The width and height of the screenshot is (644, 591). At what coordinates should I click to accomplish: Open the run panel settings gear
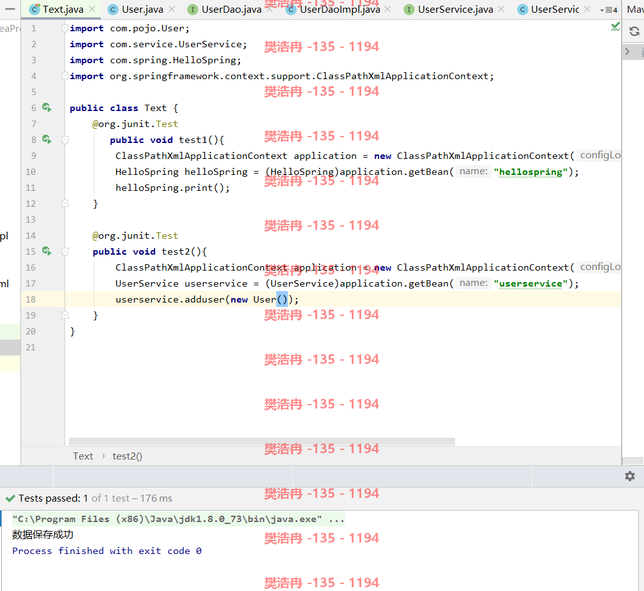pyautogui.click(x=629, y=476)
